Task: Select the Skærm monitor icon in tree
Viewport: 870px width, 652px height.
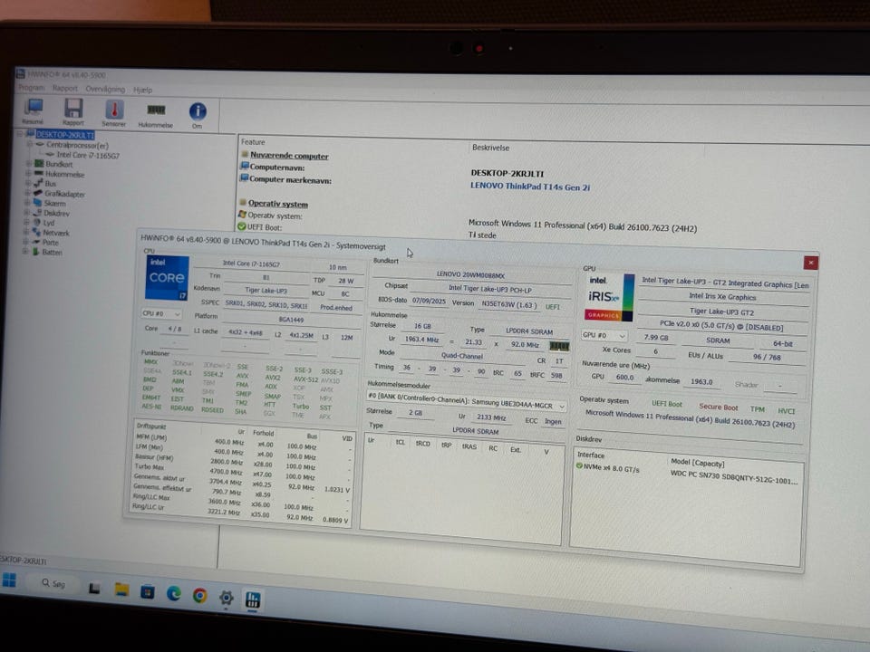Action: coord(37,203)
